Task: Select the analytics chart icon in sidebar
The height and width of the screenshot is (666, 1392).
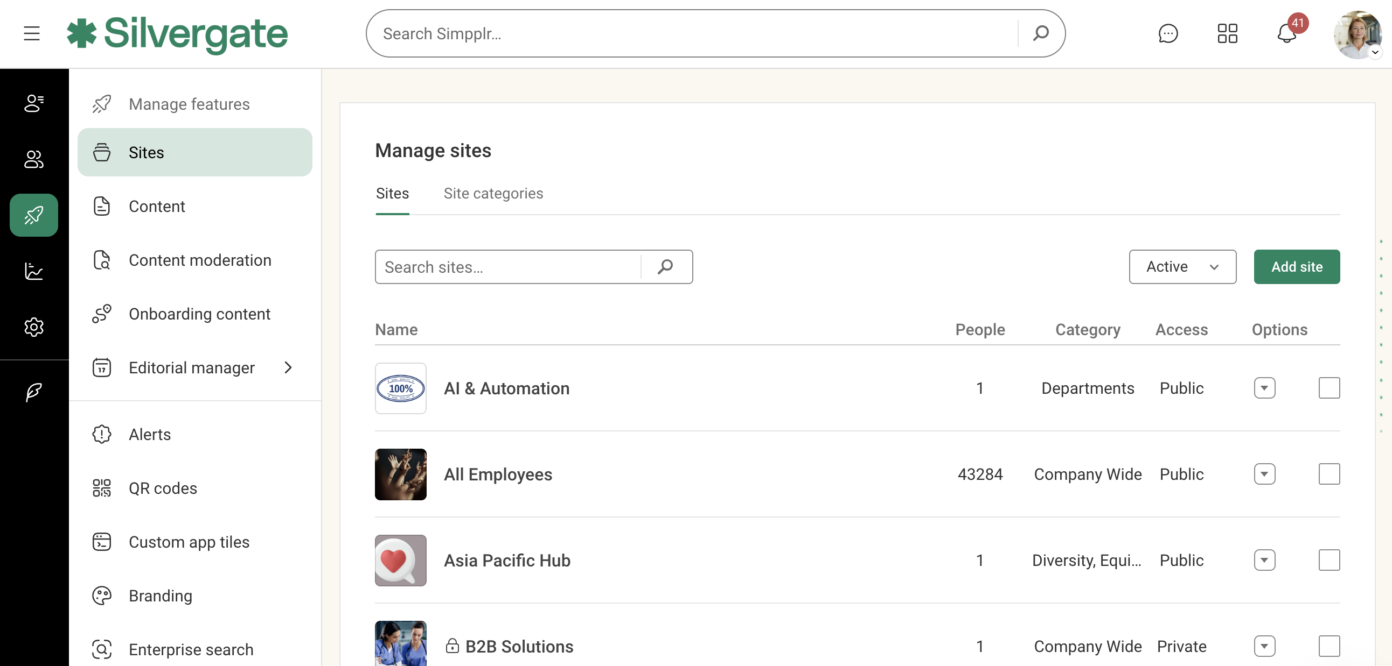Action: pyautogui.click(x=33, y=272)
